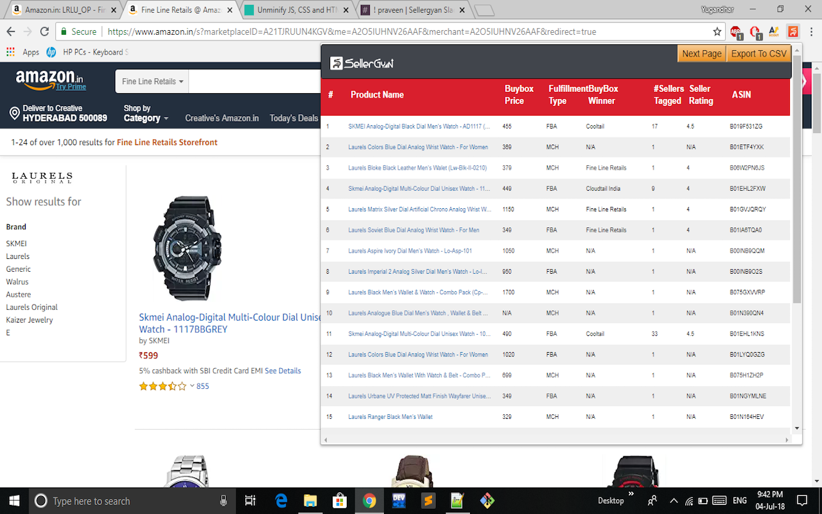Open the HP PCs bookmark

click(87, 52)
